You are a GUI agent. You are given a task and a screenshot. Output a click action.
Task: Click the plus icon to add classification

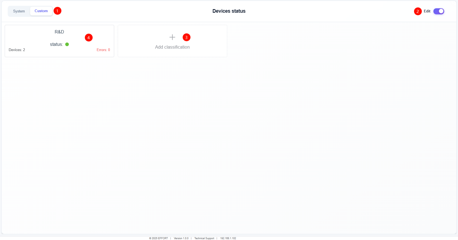pos(172,37)
